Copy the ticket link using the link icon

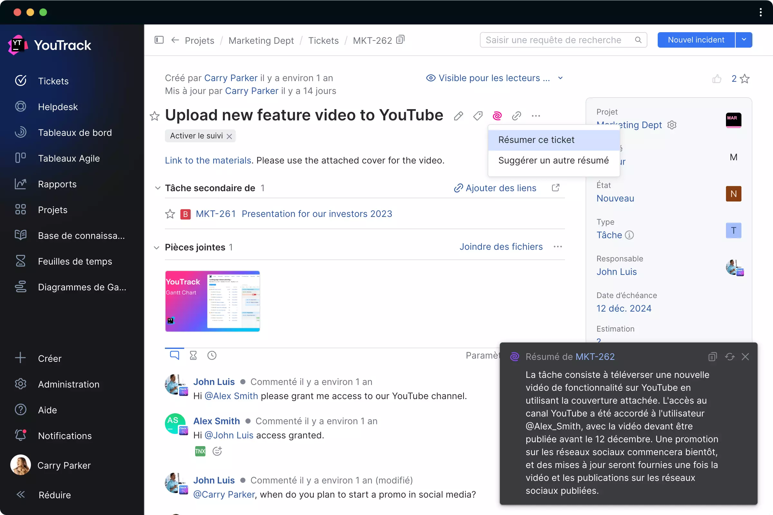click(516, 116)
